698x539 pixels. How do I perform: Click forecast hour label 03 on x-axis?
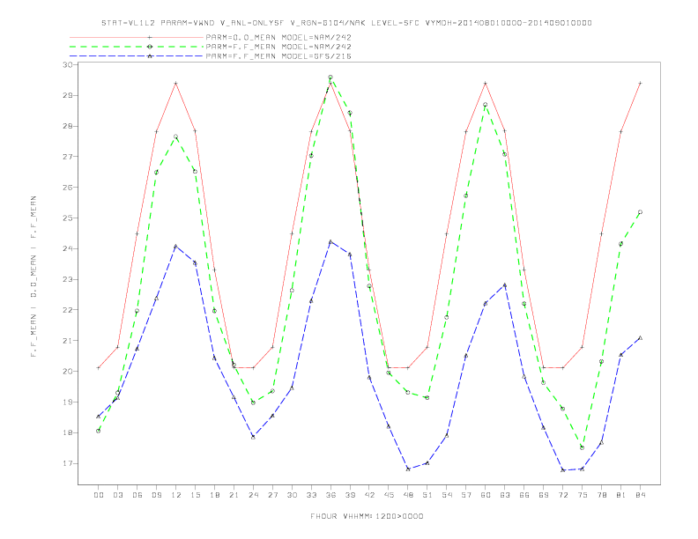(117, 495)
